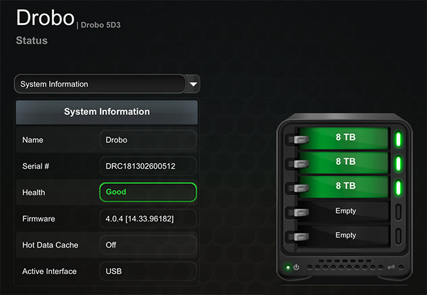Viewport: 427px width, 295px height.
Task: Click the unlit LED of fourth bay
Action: tap(398, 212)
